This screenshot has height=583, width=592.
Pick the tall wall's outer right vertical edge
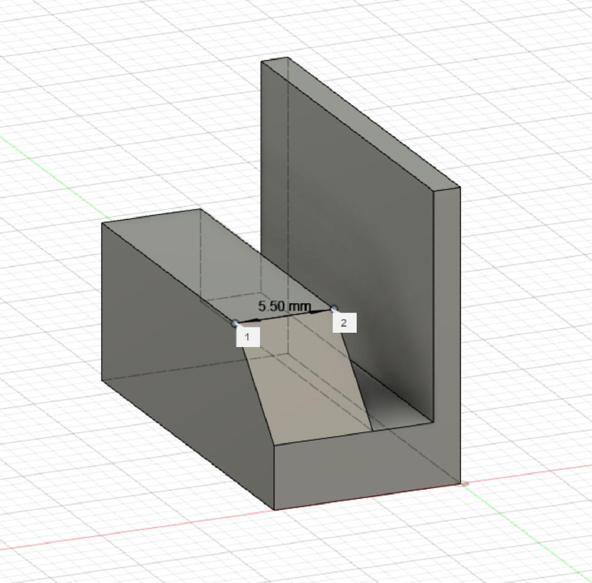tap(460, 336)
